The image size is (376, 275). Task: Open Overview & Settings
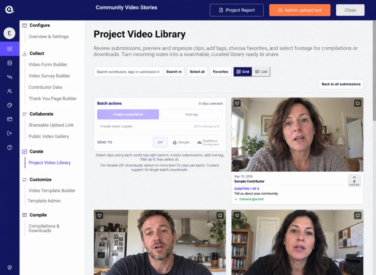tap(48, 36)
